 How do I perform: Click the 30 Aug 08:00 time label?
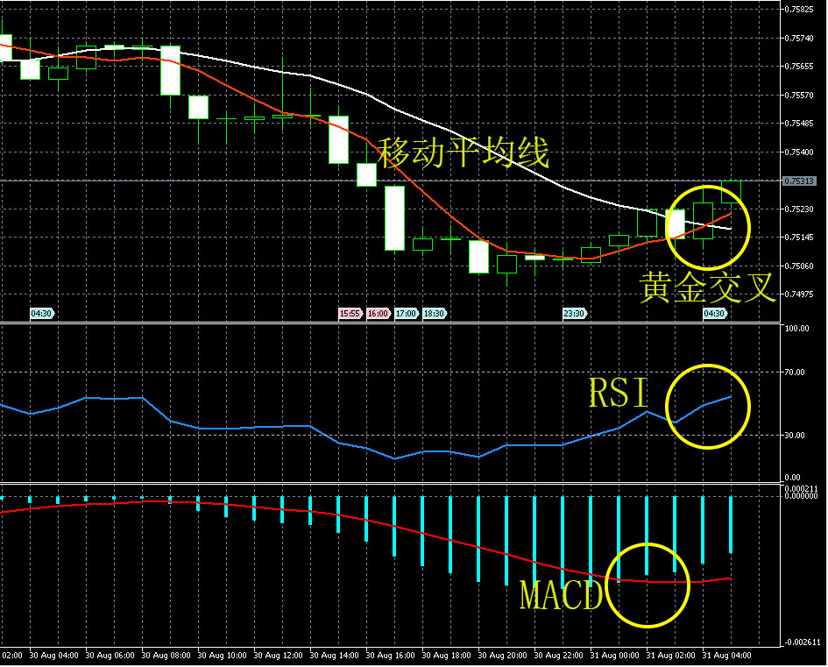tap(166, 656)
